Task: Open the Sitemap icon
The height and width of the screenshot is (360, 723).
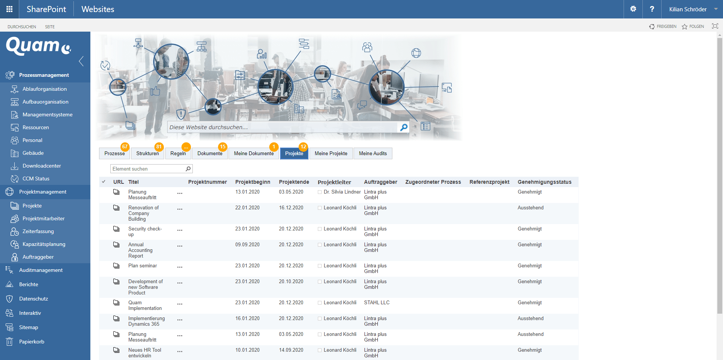Action: pyautogui.click(x=9, y=327)
